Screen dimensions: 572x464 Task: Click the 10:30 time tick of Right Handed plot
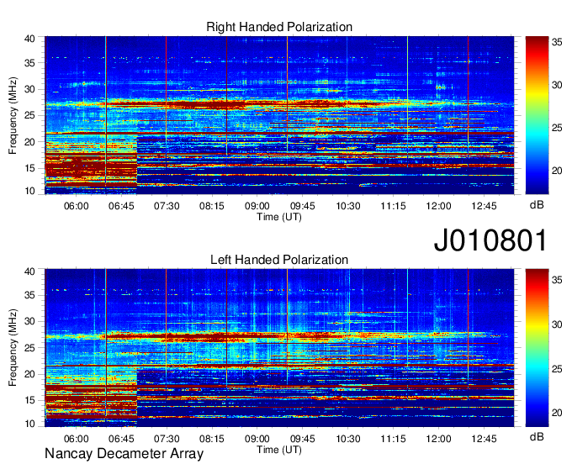point(348,206)
